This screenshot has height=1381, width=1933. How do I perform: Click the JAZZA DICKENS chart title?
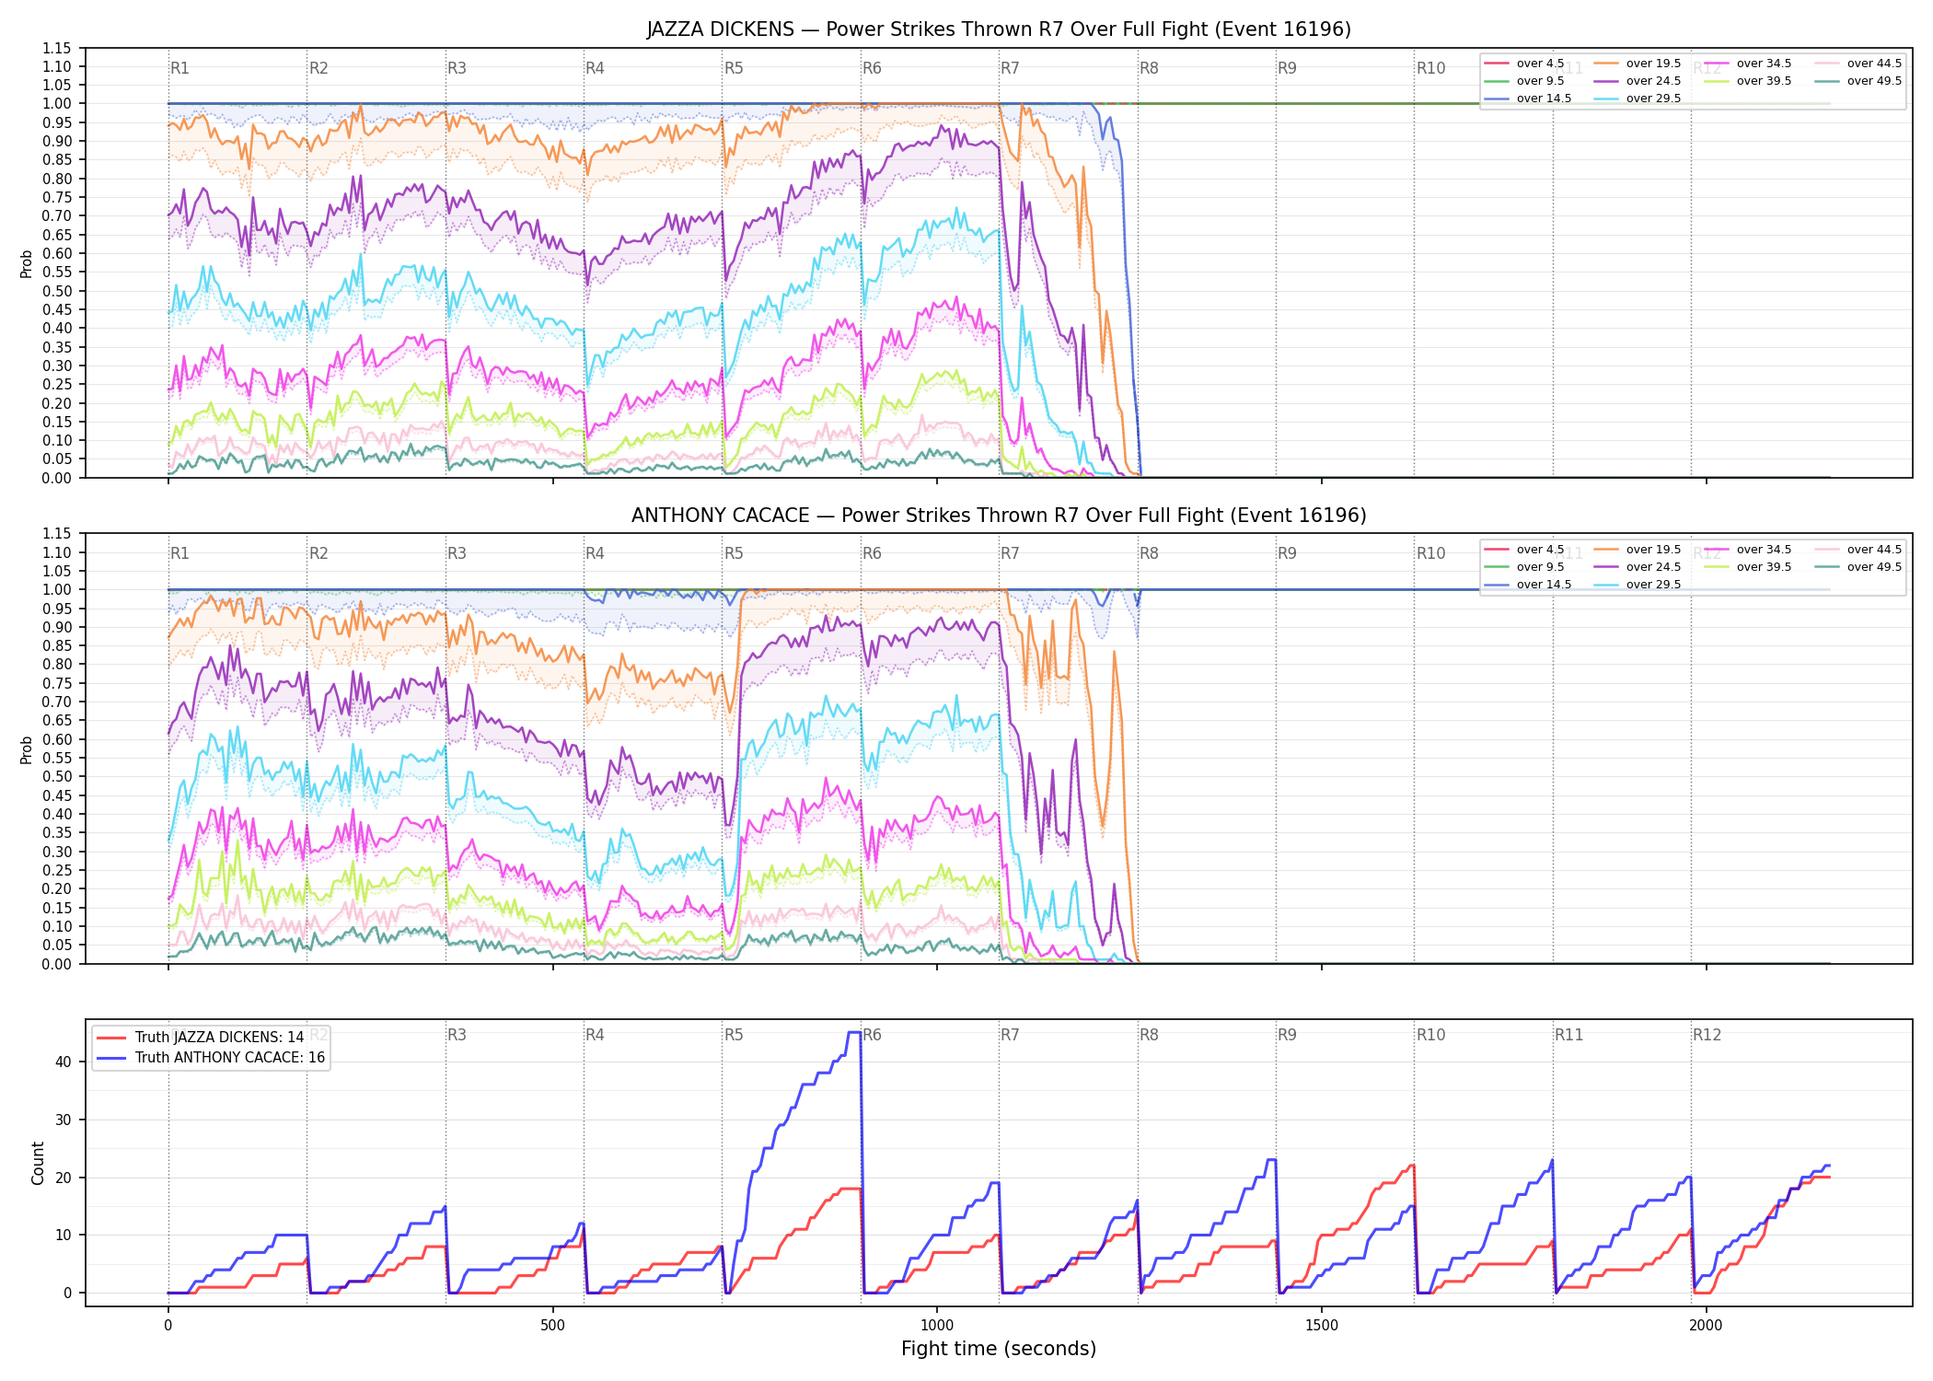[999, 29]
